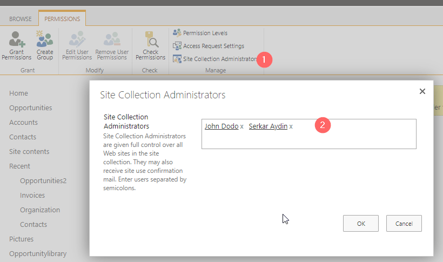Open the John Dodo user link

(222, 126)
